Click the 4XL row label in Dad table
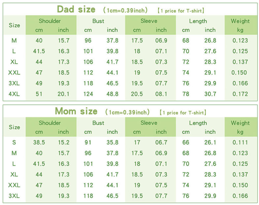 (x=14, y=94)
